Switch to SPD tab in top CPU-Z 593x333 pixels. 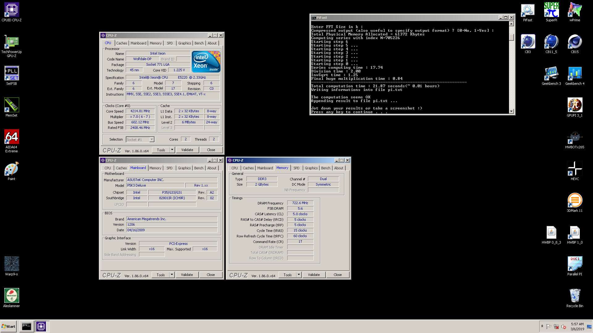[170, 43]
